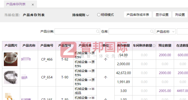Focus the 仓库 input field
Screen dimensions: 188x100
tap(131, 31)
